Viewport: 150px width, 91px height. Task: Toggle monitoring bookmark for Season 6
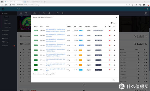click(21, 36)
